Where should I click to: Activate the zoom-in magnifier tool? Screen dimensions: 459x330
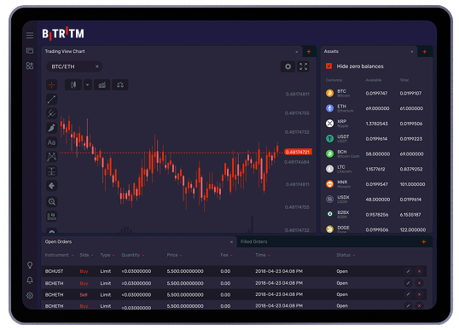point(51,202)
